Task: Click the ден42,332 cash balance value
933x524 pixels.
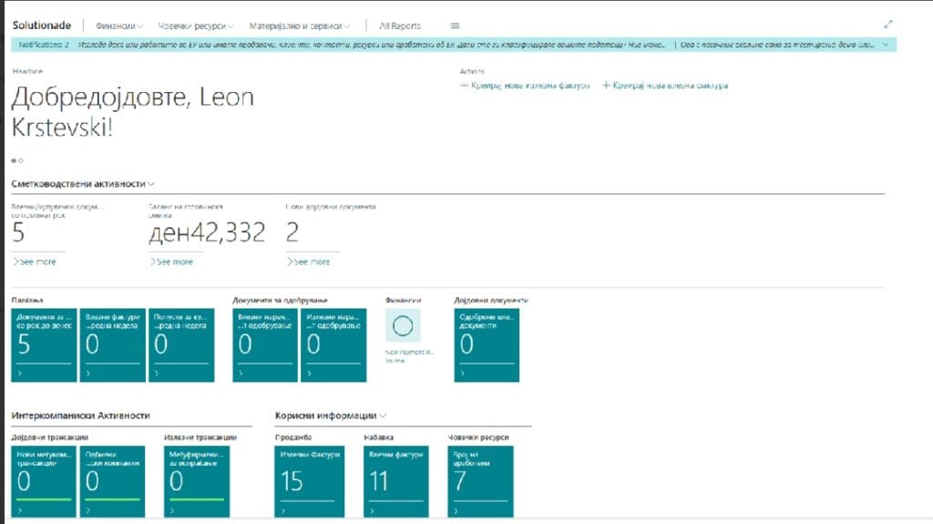Action: pos(207,232)
